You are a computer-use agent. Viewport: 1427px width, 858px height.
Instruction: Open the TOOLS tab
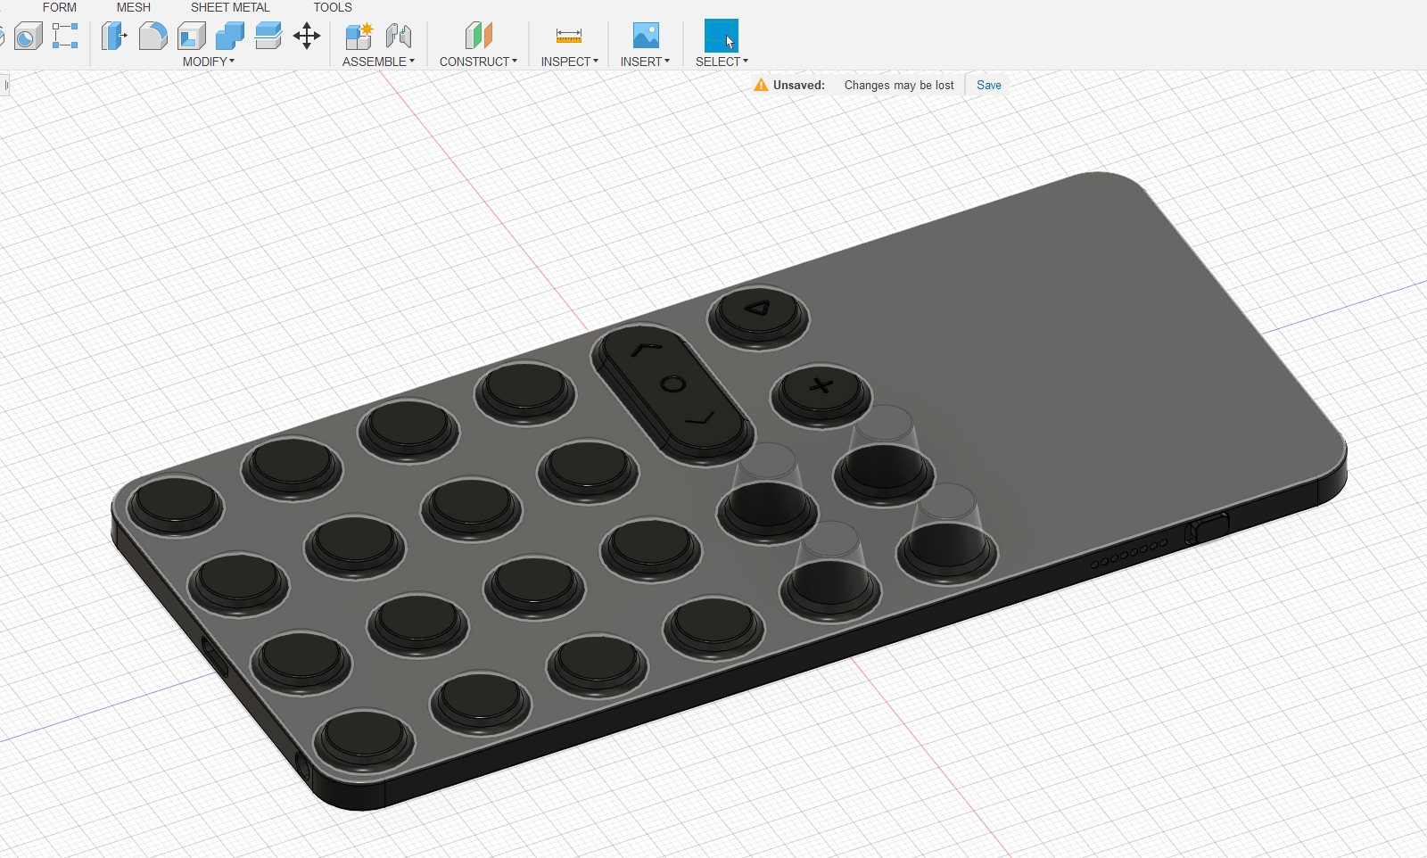[333, 7]
